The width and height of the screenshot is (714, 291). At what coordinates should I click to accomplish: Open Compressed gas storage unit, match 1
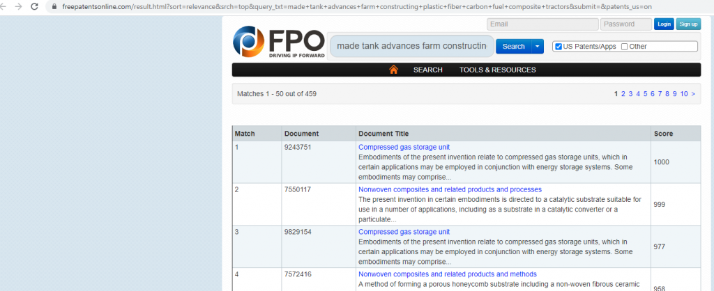click(404, 147)
